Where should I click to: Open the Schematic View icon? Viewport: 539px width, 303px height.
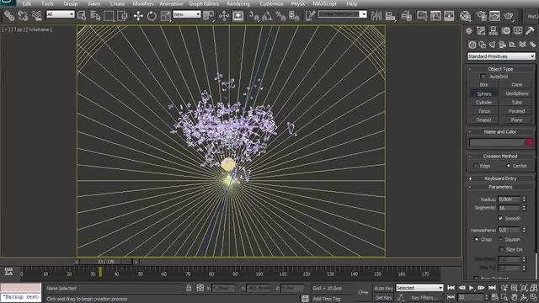[435, 16]
